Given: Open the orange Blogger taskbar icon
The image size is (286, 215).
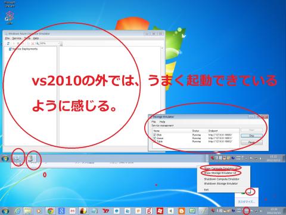Looking at the screenshot, I should 181,211.
